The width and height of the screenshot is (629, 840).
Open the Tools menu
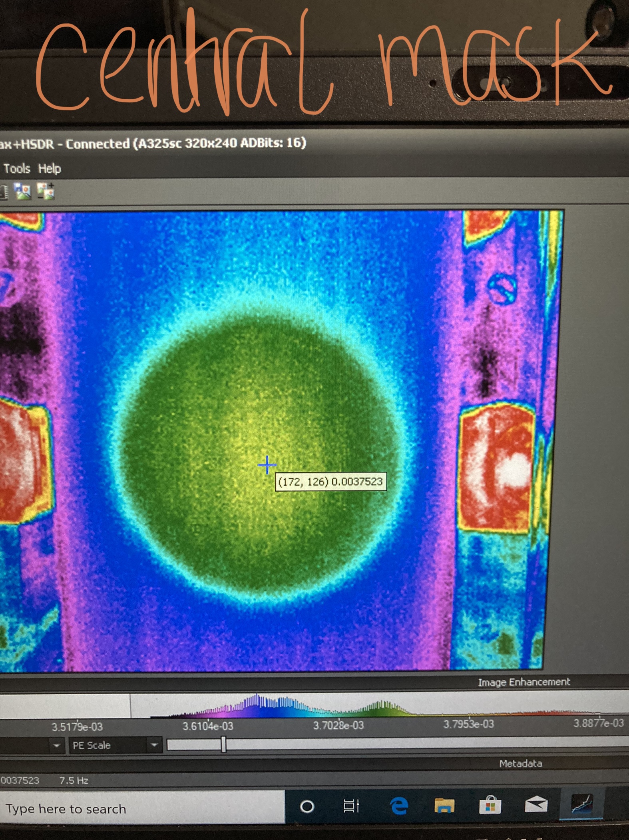[x=17, y=168]
